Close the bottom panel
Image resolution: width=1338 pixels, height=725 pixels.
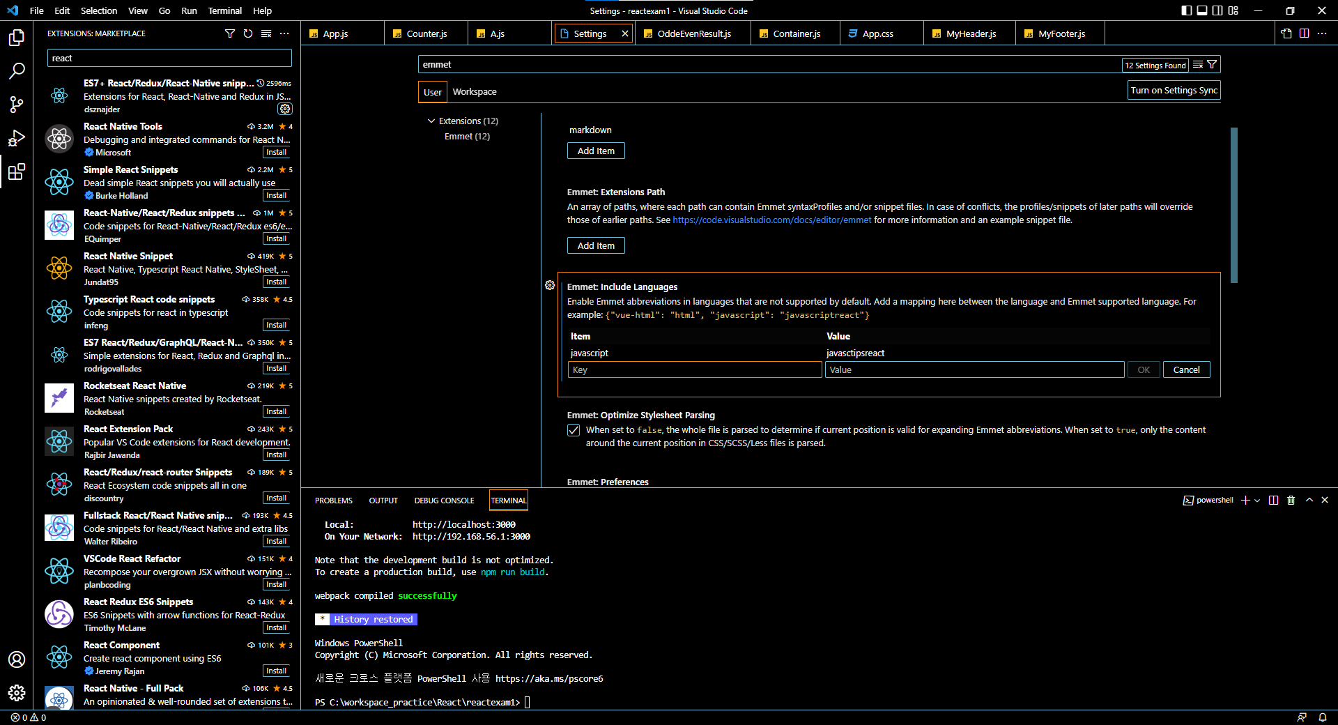click(1325, 501)
